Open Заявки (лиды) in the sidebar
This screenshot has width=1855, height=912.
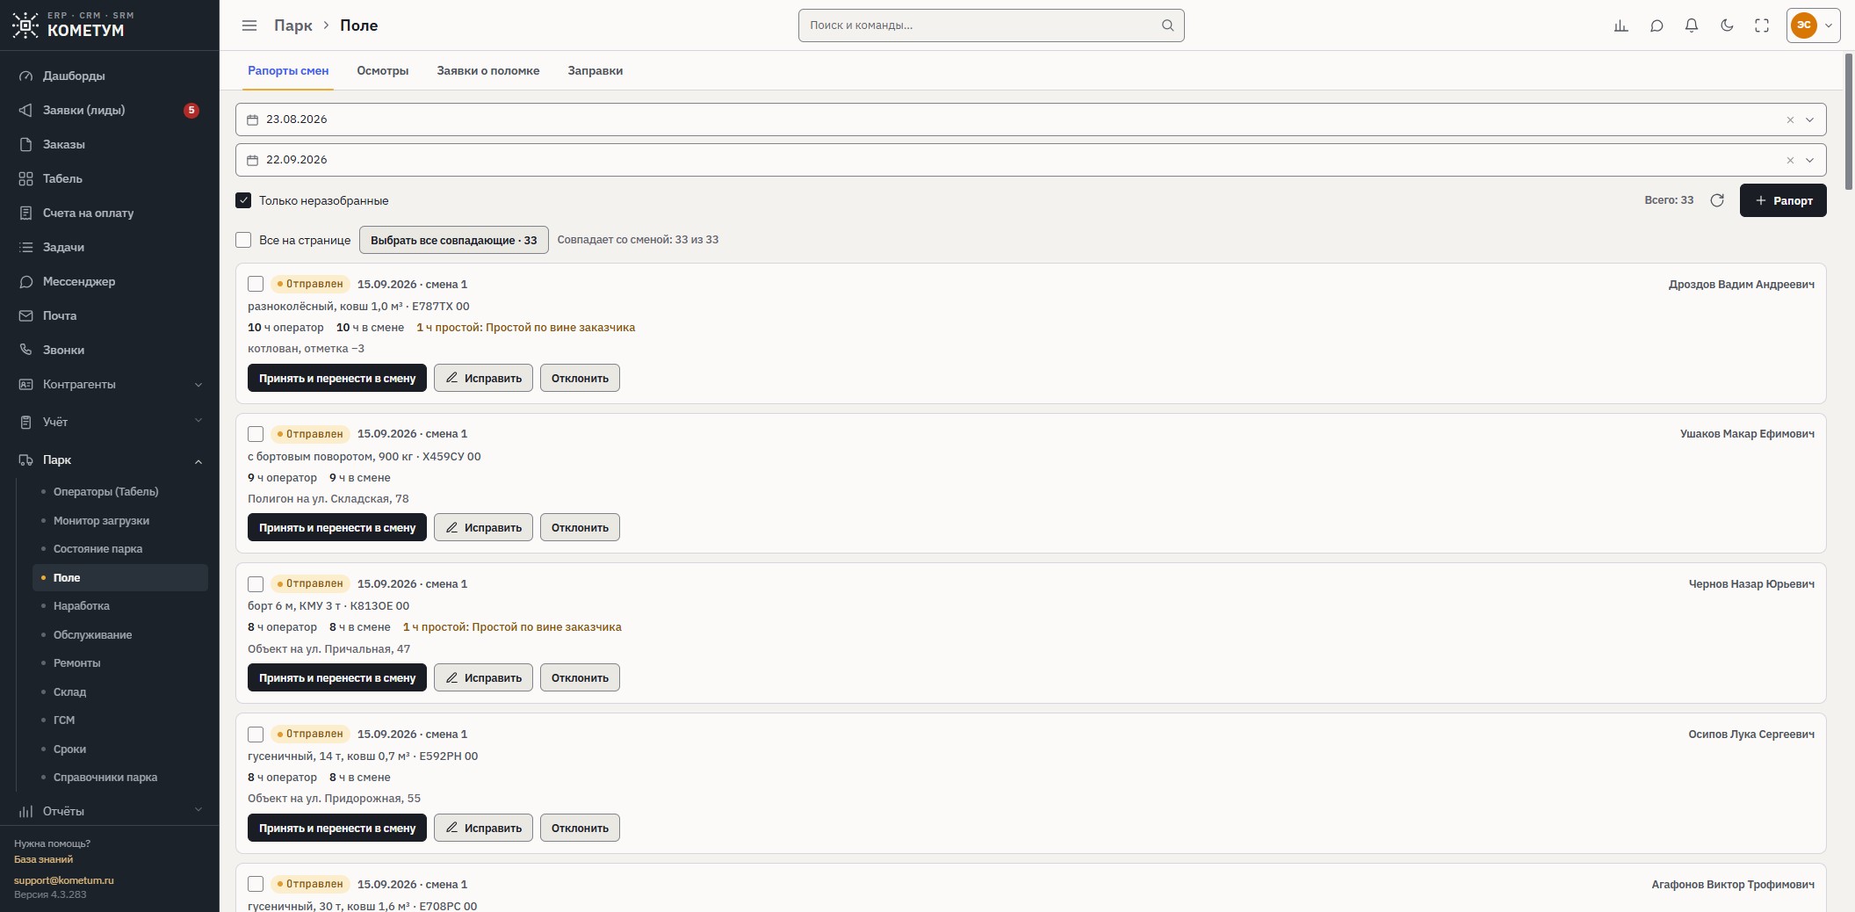[110, 110]
